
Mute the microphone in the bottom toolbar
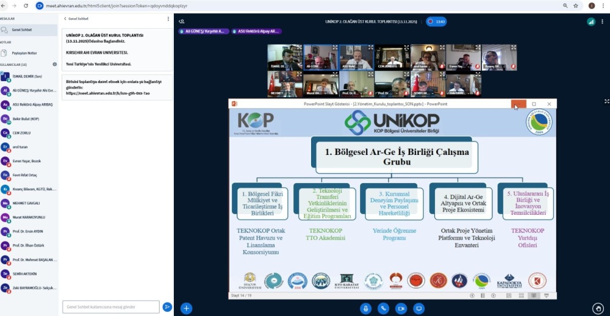[x=365, y=308]
